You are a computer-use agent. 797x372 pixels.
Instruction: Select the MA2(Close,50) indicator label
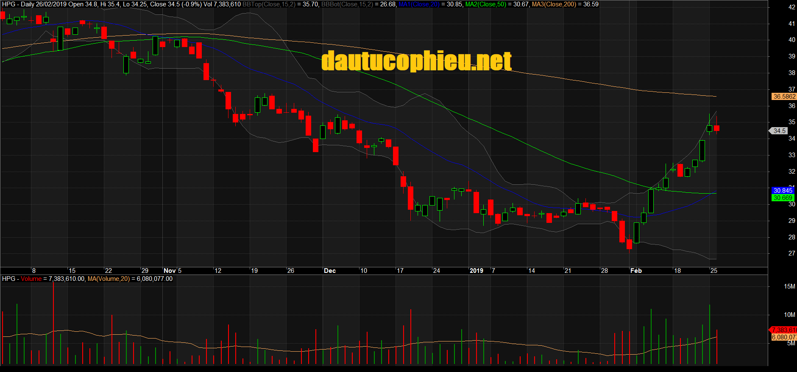[485, 4]
